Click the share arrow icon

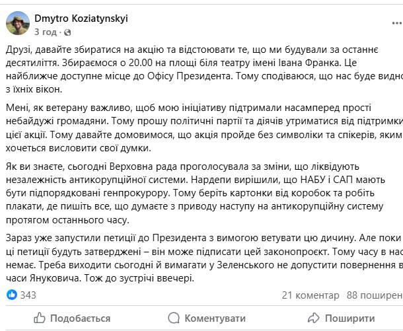point(314,318)
